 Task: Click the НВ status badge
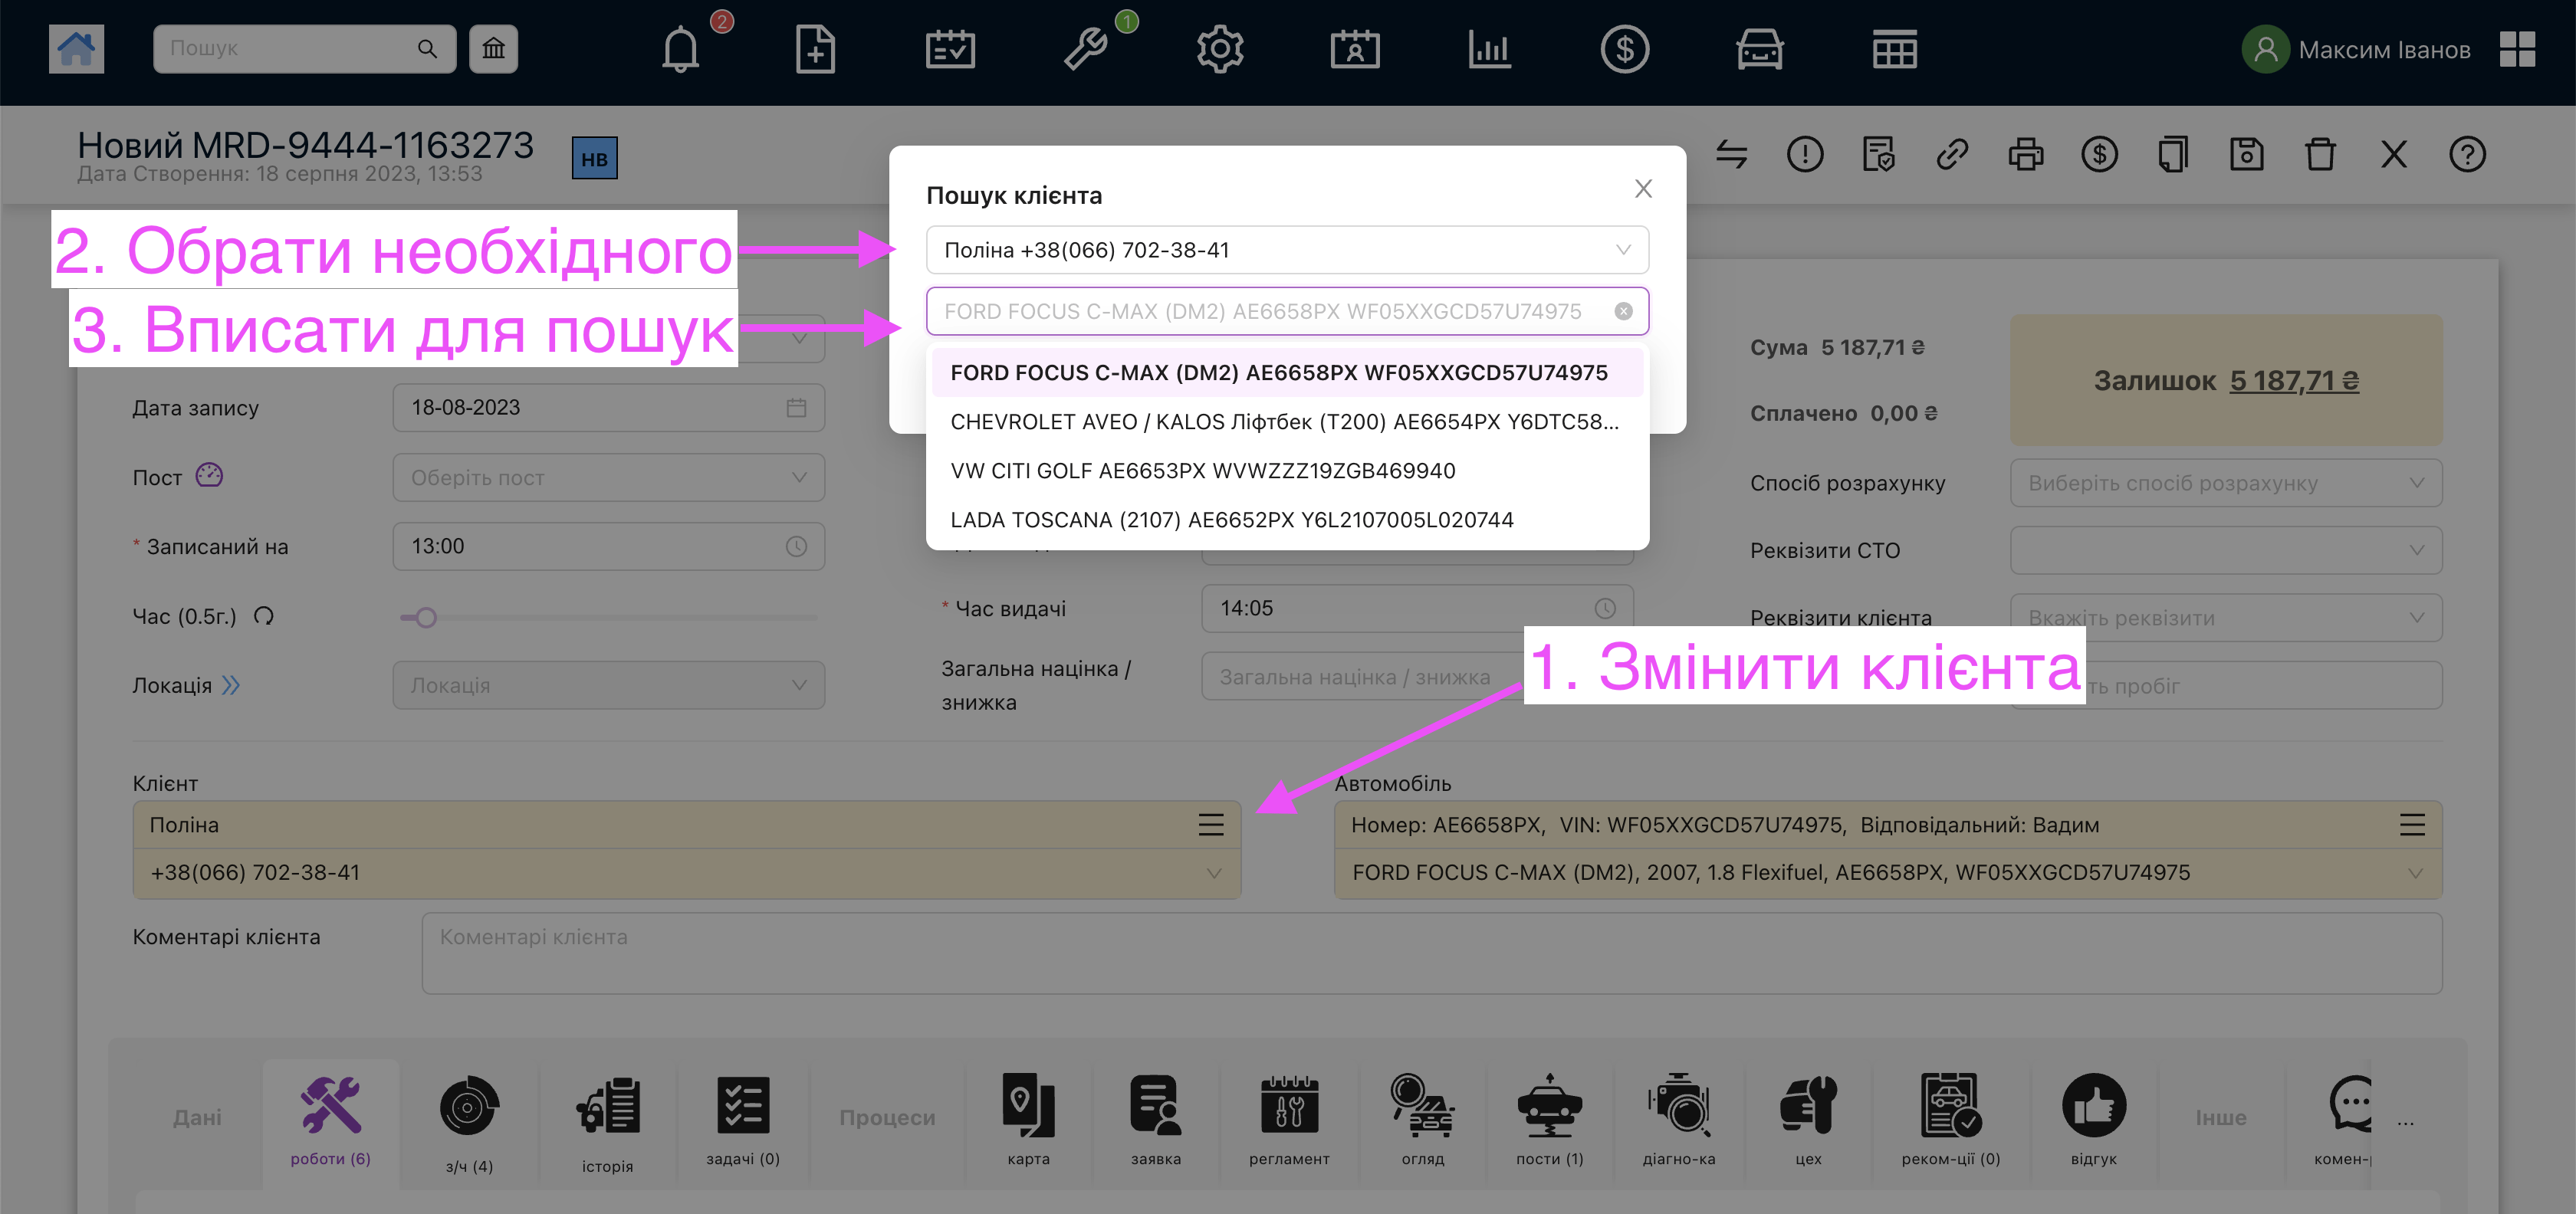coord(594,158)
